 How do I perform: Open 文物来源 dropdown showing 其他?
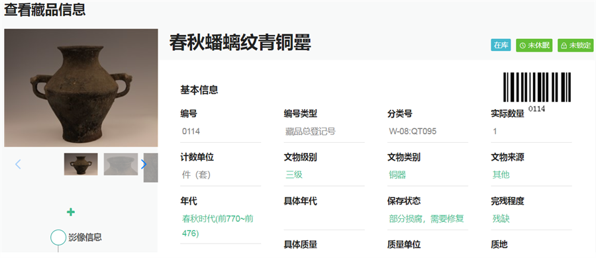[x=531, y=175]
